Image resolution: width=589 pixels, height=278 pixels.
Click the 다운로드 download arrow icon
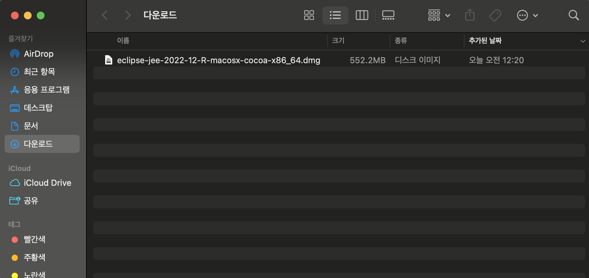point(15,144)
